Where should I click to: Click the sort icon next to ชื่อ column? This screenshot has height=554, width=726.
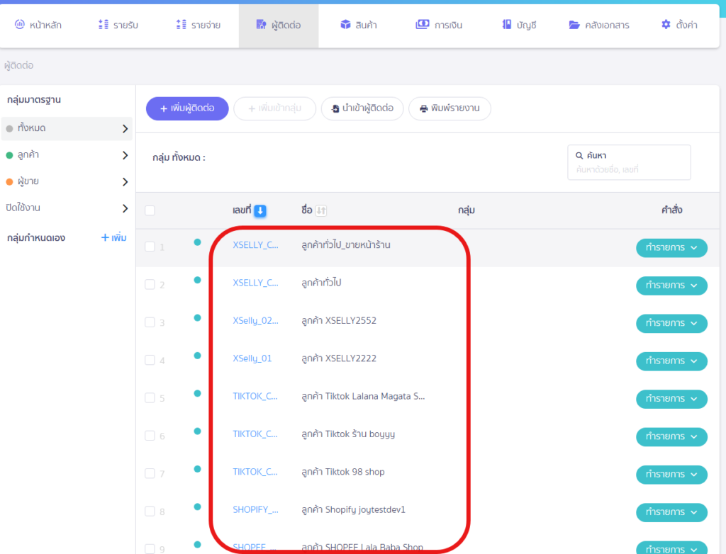[x=321, y=210]
